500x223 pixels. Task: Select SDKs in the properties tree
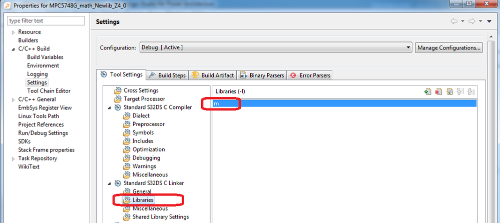tap(25, 141)
